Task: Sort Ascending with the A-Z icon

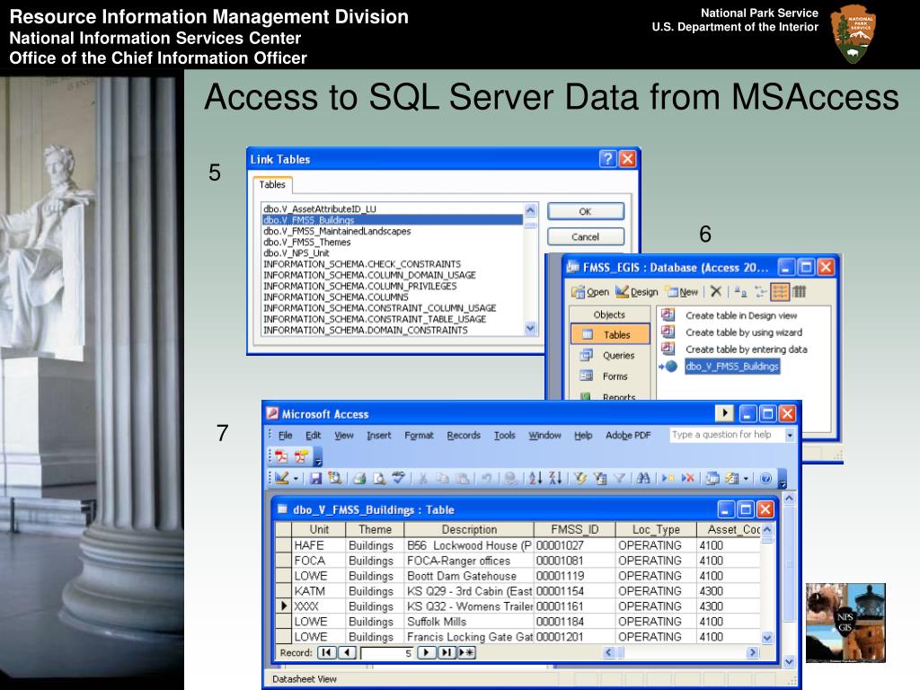Action: 535,478
